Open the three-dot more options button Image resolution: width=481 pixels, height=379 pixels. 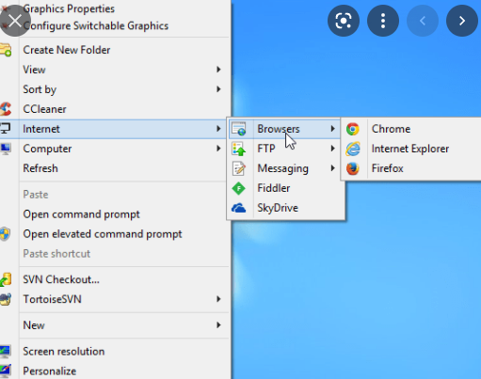click(x=383, y=21)
